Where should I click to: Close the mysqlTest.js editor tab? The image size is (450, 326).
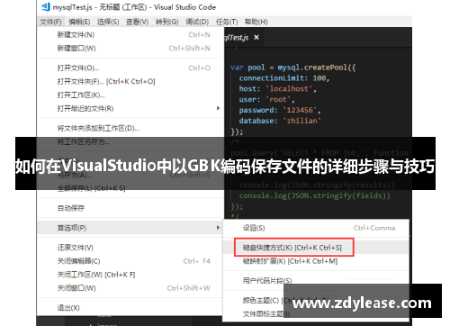coord(256,37)
